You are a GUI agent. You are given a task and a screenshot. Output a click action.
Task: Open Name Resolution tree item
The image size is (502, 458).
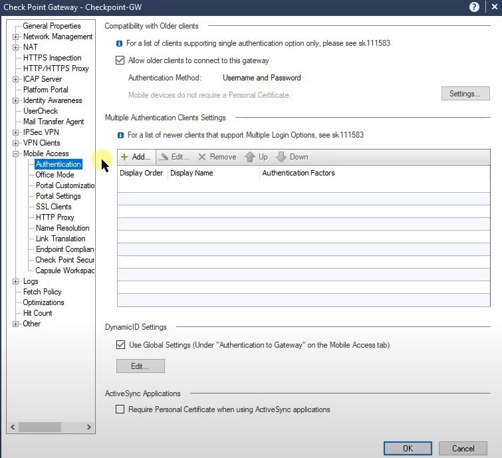(x=63, y=228)
